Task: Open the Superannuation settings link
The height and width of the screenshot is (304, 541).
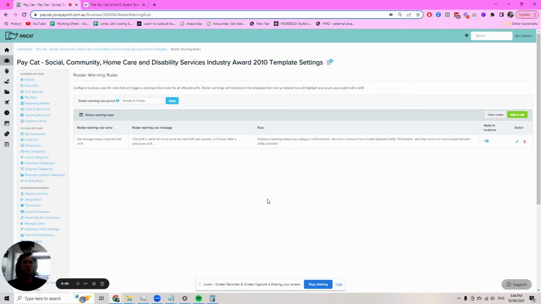Action: pyautogui.click(x=36, y=121)
